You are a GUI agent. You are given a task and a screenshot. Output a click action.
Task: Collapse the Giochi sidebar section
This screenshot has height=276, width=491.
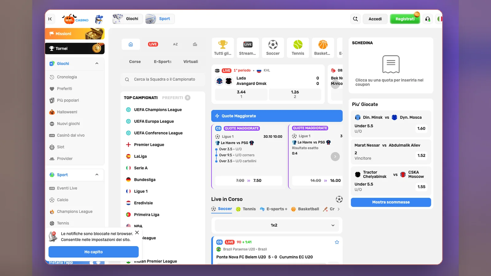pos(97,63)
